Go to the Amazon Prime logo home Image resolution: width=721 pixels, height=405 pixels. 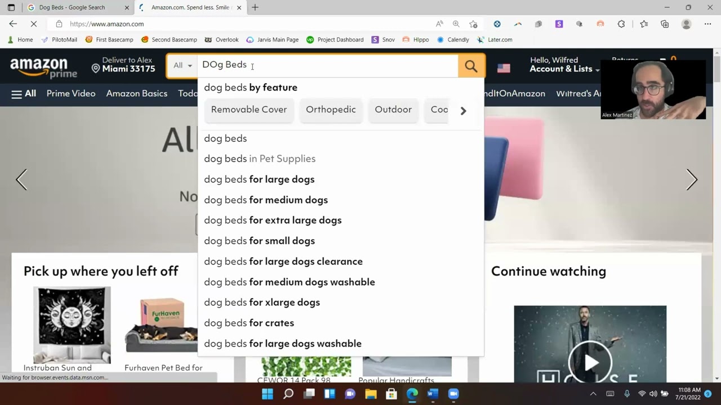coord(43,67)
